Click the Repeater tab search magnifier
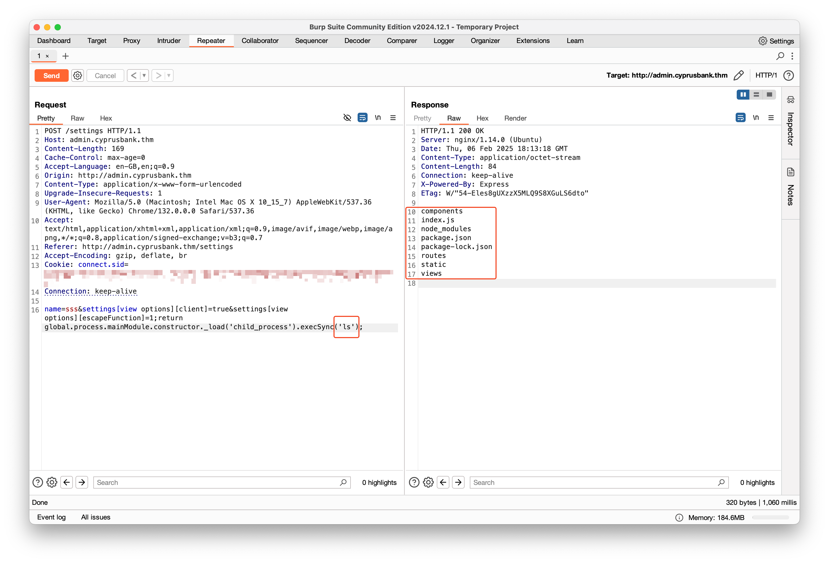This screenshot has width=829, height=563. [x=780, y=56]
